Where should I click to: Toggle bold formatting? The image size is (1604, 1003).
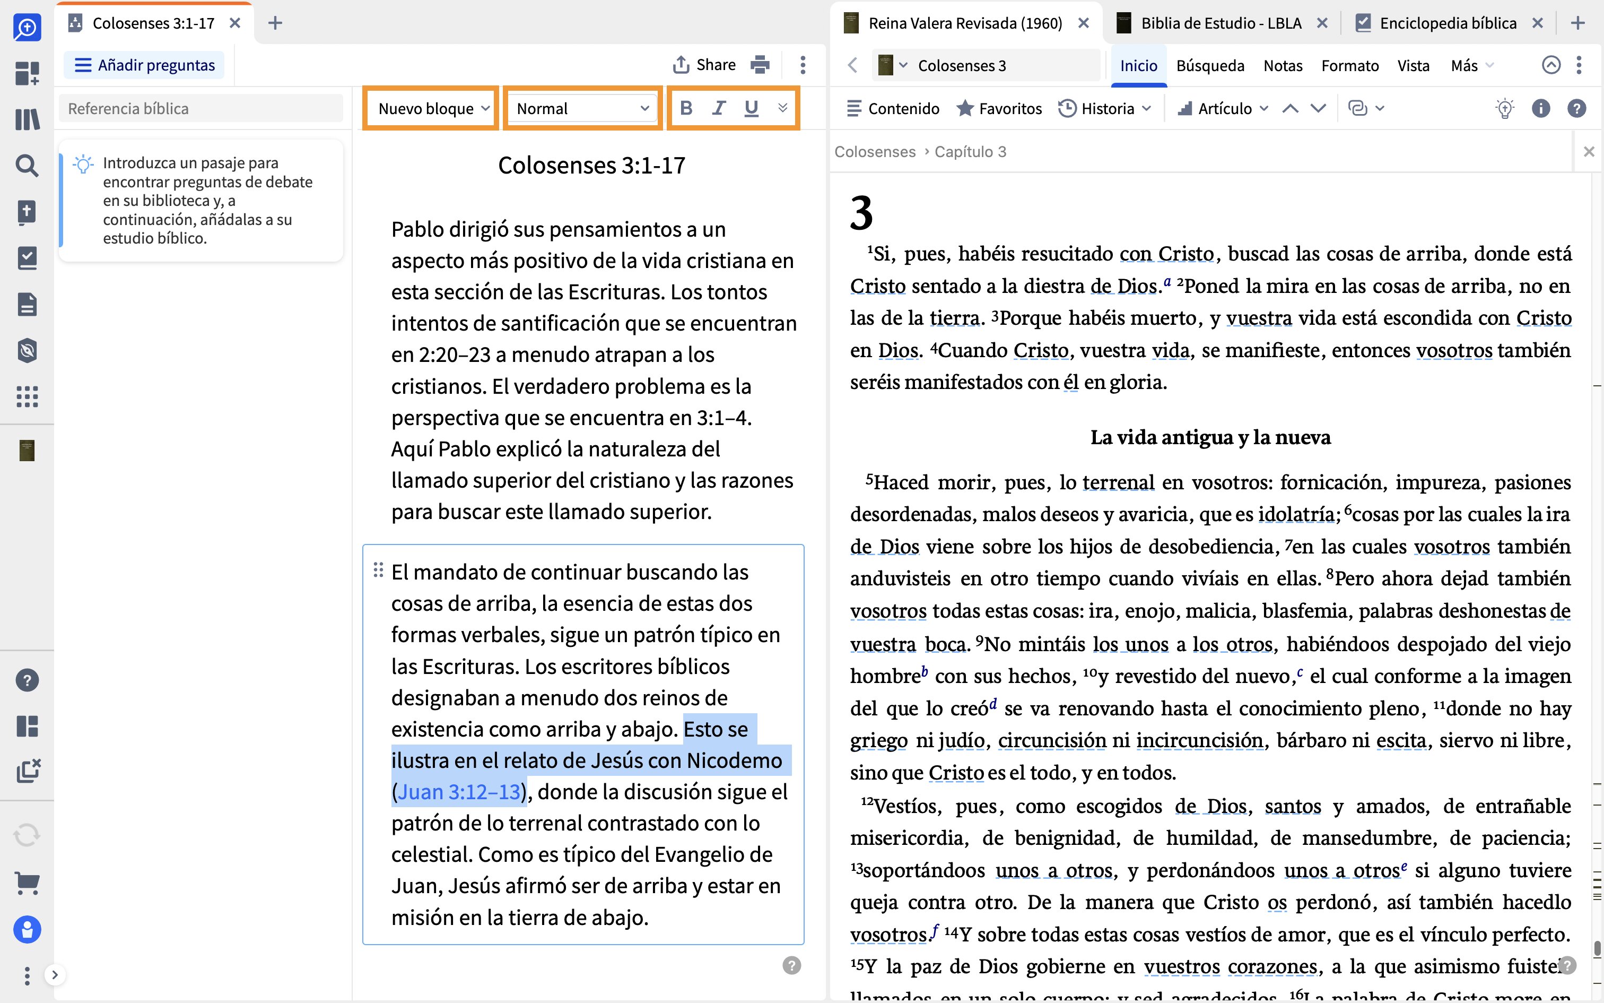pyautogui.click(x=687, y=108)
